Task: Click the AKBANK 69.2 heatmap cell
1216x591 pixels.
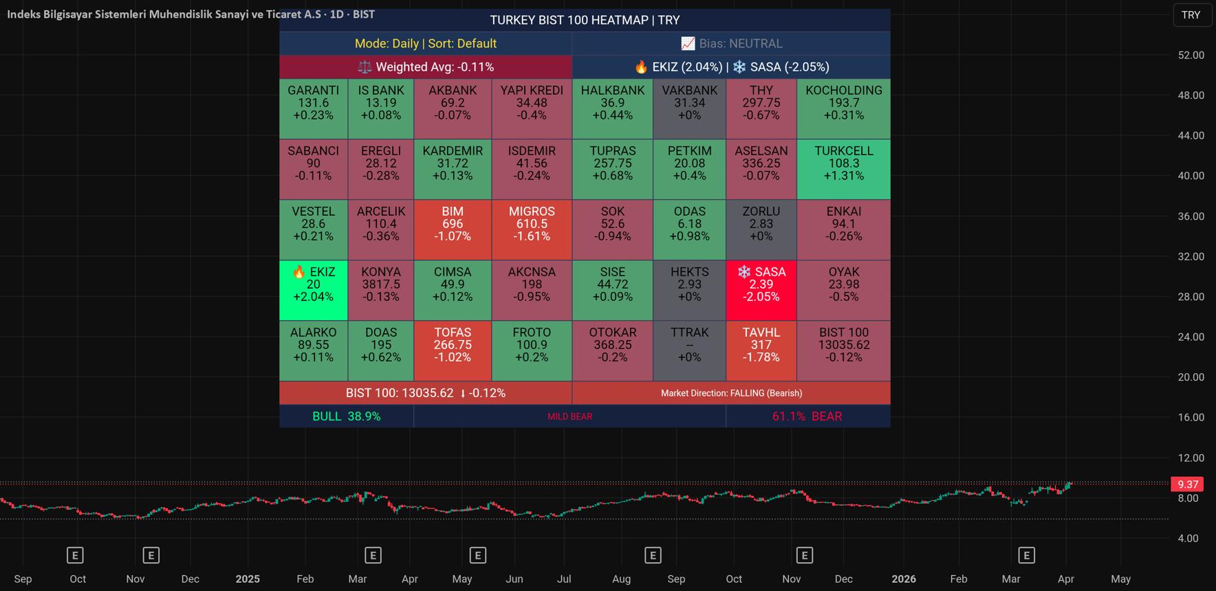Action: 453,109
